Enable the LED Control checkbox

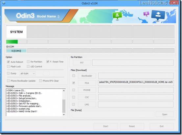tap(28, 66)
